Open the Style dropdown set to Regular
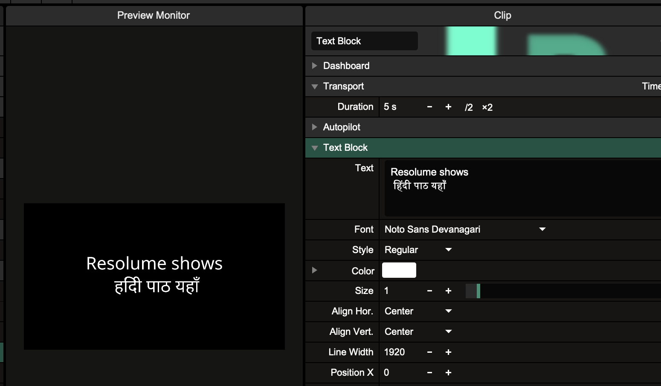This screenshot has height=386, width=661. [418, 250]
